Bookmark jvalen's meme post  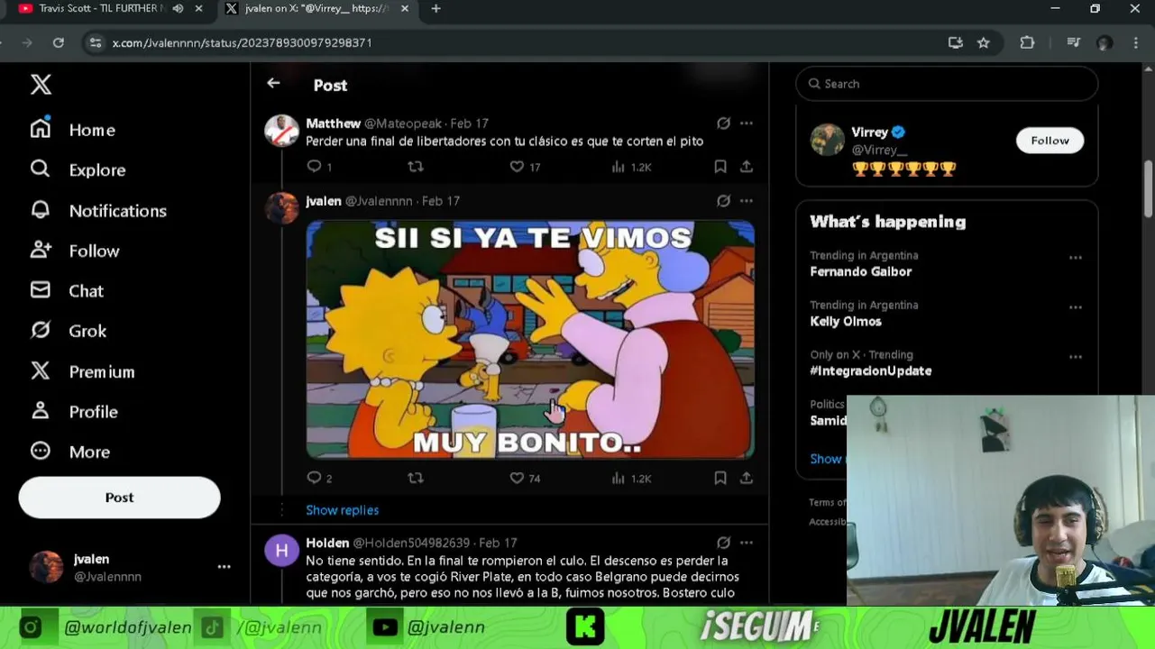(720, 478)
